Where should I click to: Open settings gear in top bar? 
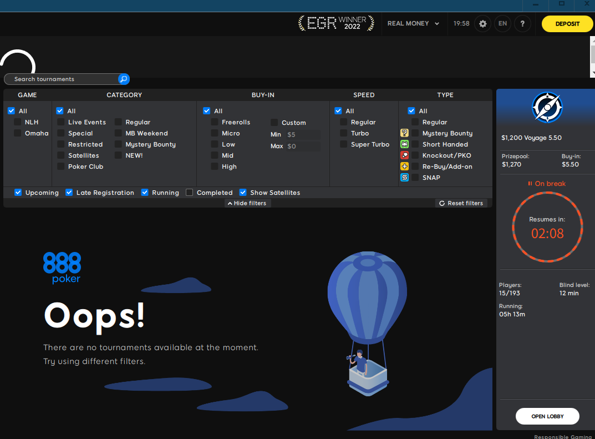[482, 23]
